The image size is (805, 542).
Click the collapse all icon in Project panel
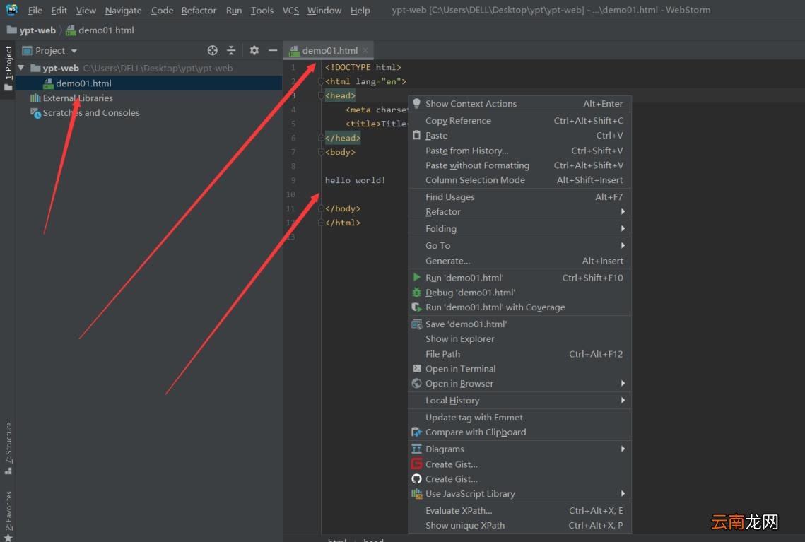[231, 50]
